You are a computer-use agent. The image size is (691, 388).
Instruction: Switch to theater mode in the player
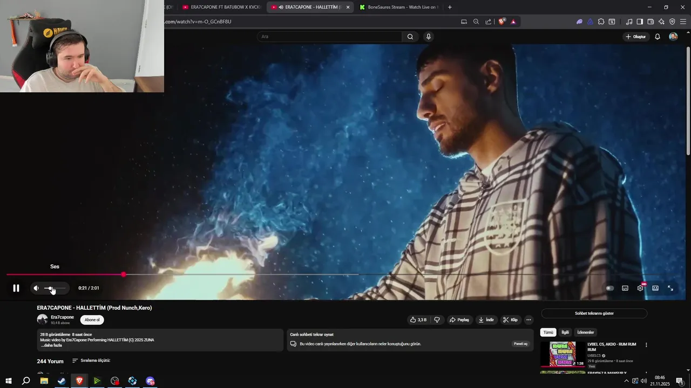[x=655, y=288]
